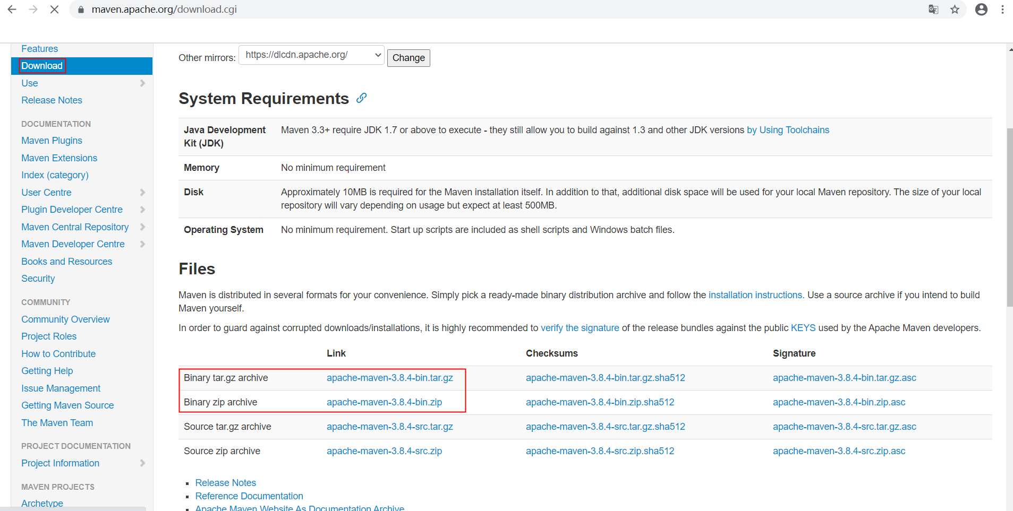Stop page loading with the X icon
Screen dimensions: 1013x511
54,10
